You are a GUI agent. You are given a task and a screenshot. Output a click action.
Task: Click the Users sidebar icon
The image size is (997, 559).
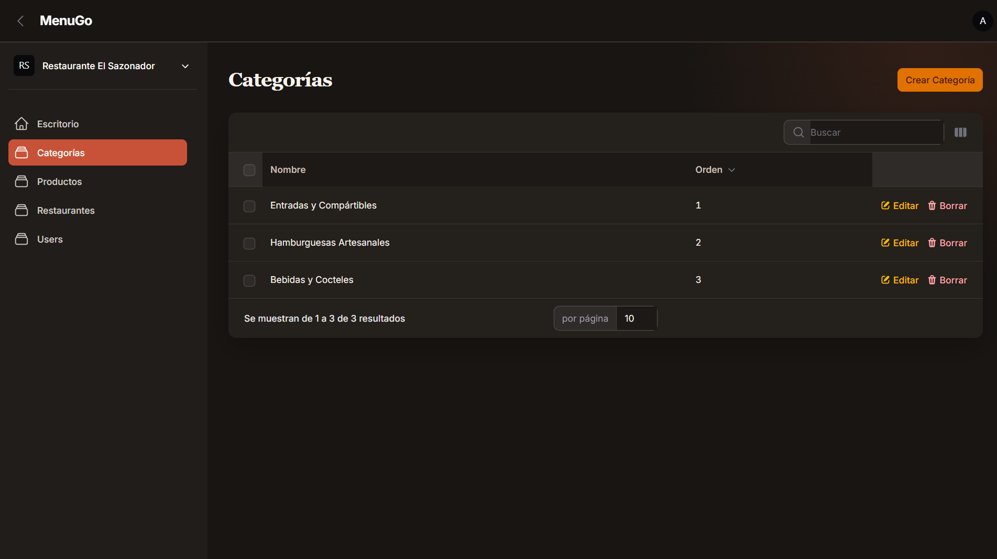coord(21,239)
